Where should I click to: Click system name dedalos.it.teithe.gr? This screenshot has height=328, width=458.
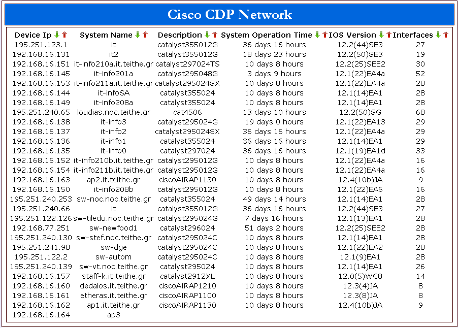113,286
